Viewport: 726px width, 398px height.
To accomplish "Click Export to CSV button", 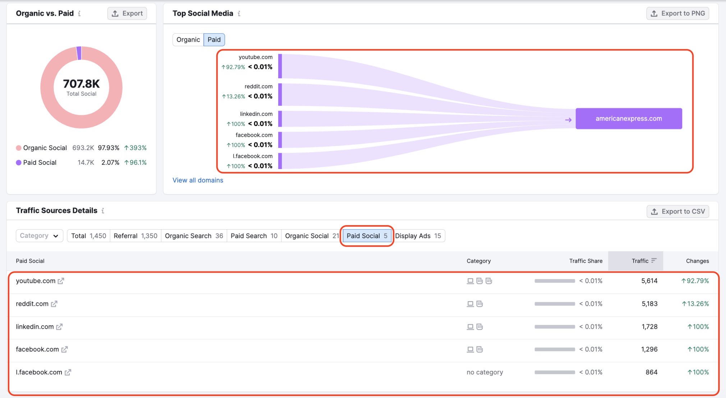I will click(x=678, y=211).
